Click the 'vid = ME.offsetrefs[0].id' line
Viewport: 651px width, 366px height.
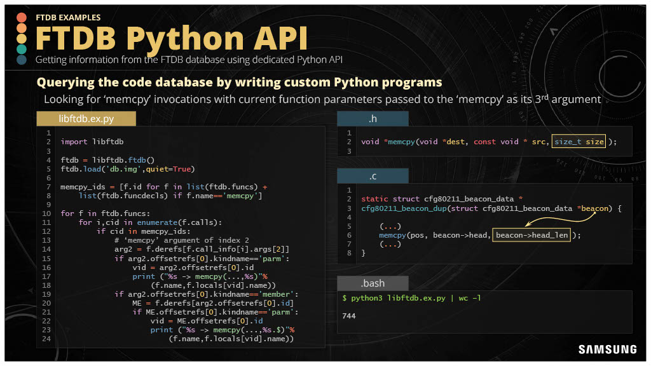207,321
